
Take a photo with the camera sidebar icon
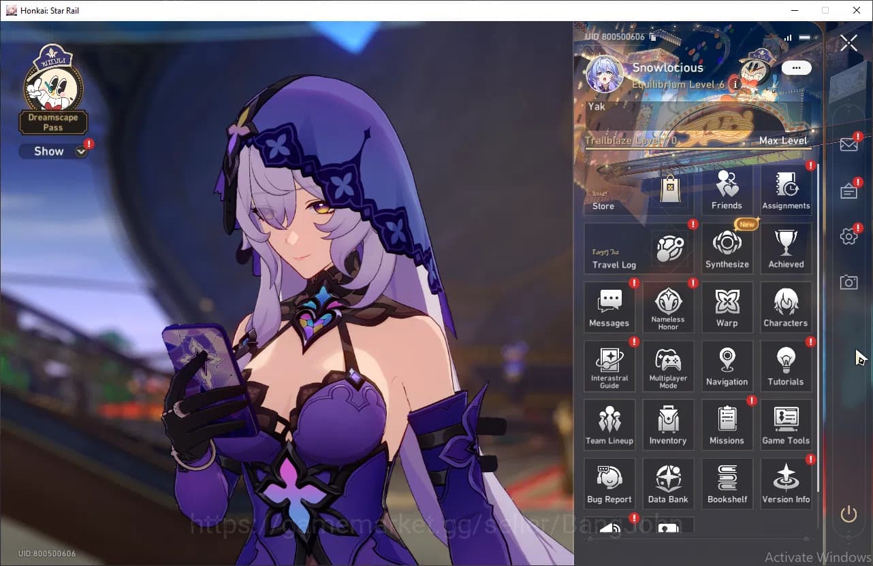click(x=848, y=281)
